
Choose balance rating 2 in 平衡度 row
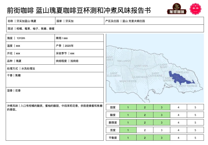[145, 138]
